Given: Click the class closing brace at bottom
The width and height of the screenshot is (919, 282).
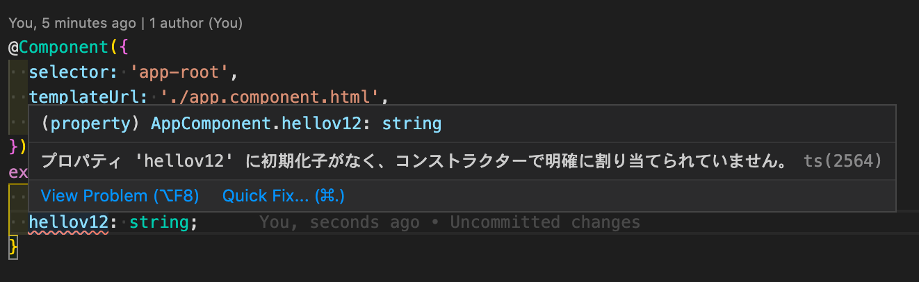Looking at the screenshot, I should click(x=12, y=247).
